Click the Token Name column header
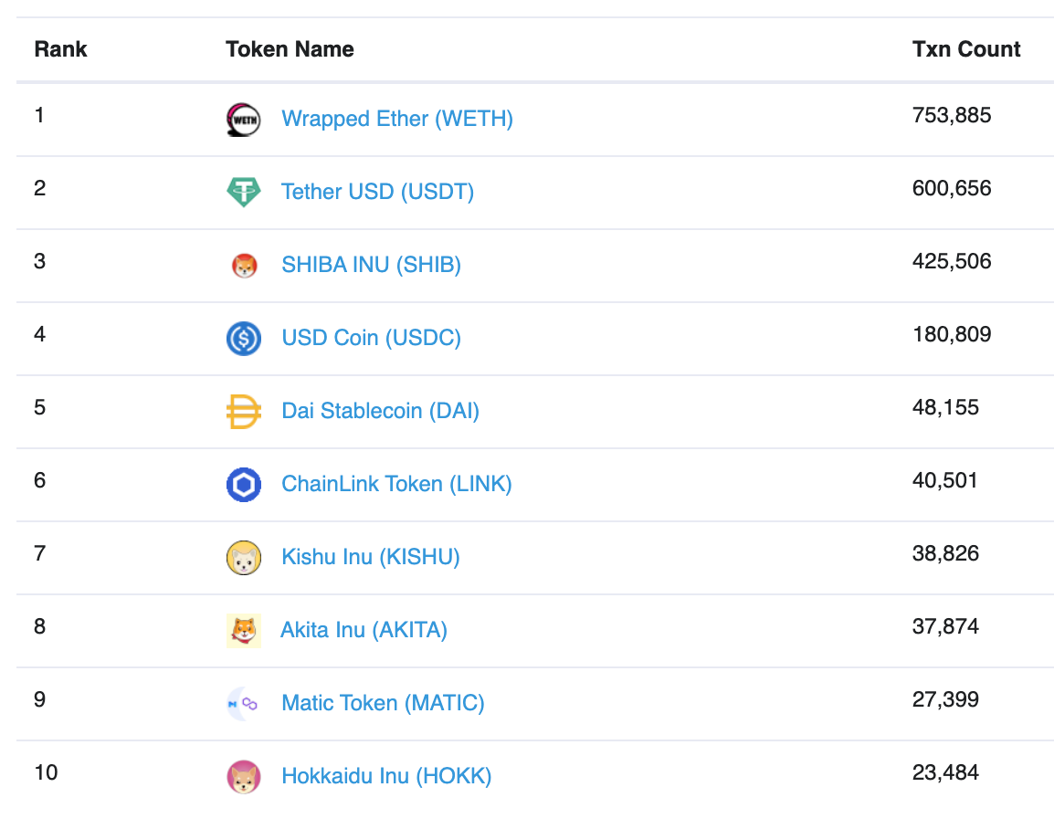 [290, 49]
